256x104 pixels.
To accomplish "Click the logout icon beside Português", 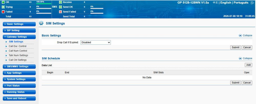I will (x=252, y=3).
